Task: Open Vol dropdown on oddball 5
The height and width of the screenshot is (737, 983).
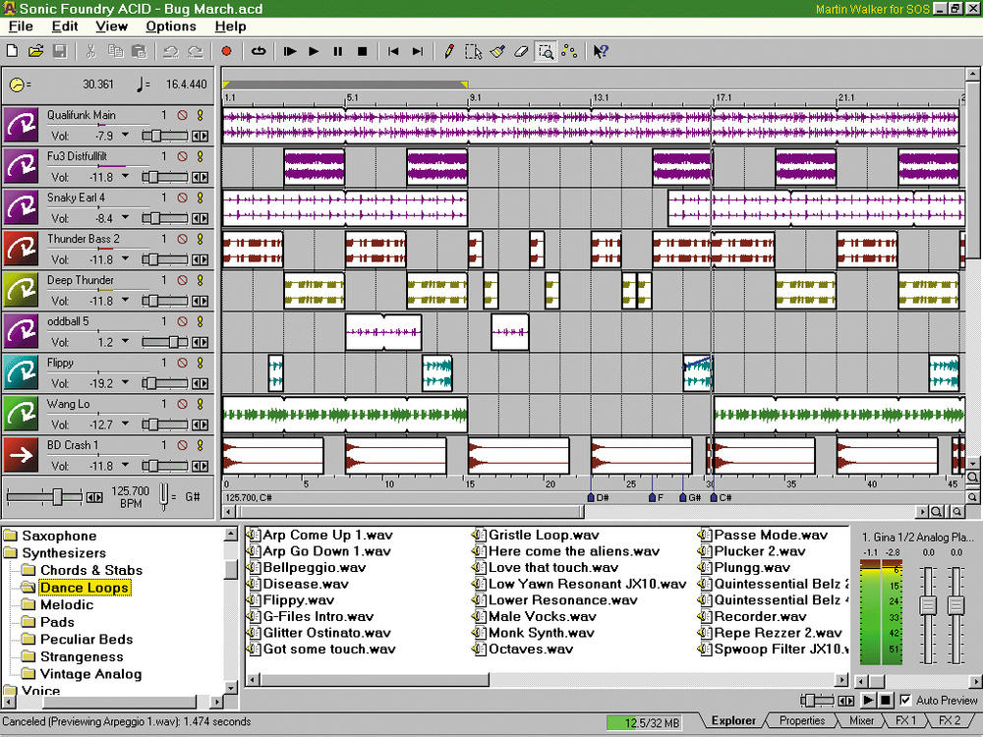Action: pyautogui.click(x=125, y=342)
